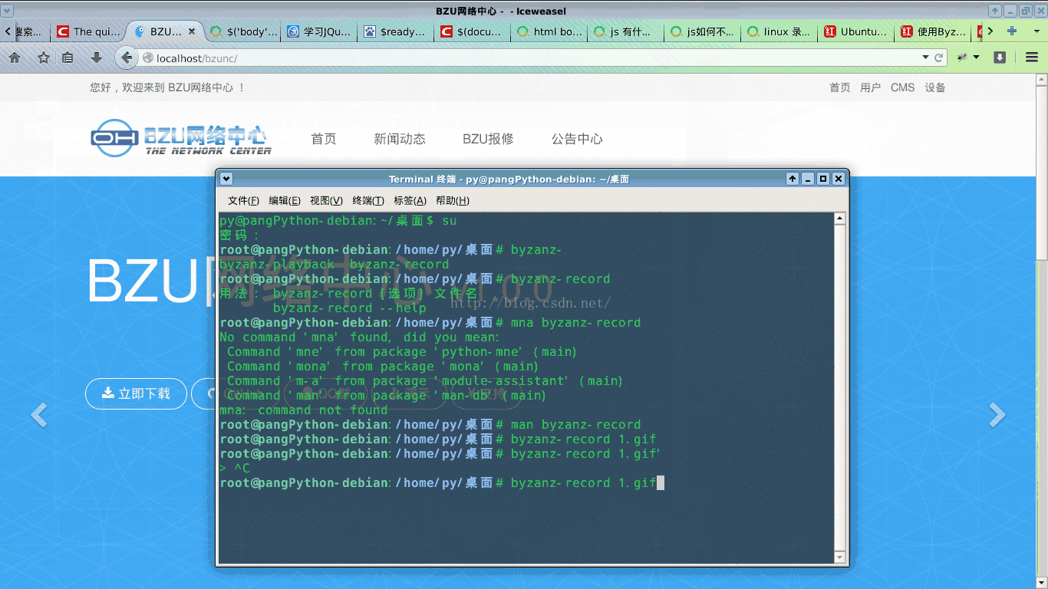Open 公告中心 in site navigation
1048x589 pixels.
click(577, 139)
